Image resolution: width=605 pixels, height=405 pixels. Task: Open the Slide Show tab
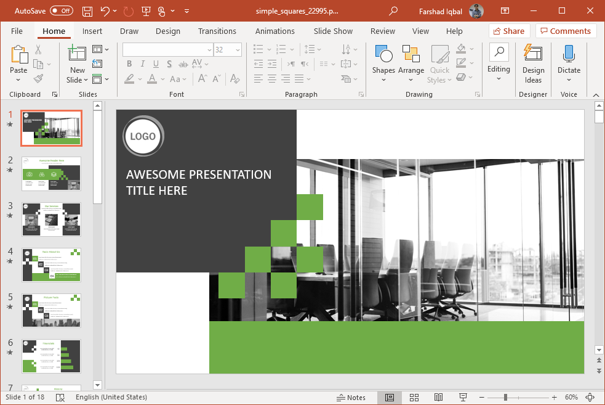click(x=332, y=31)
